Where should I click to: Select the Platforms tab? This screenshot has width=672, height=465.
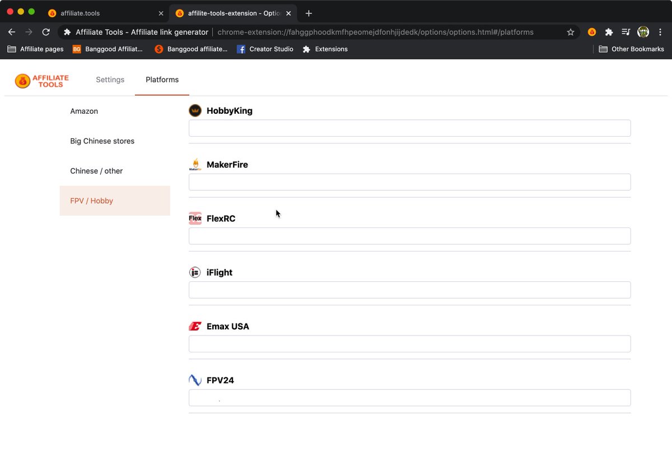(x=162, y=80)
